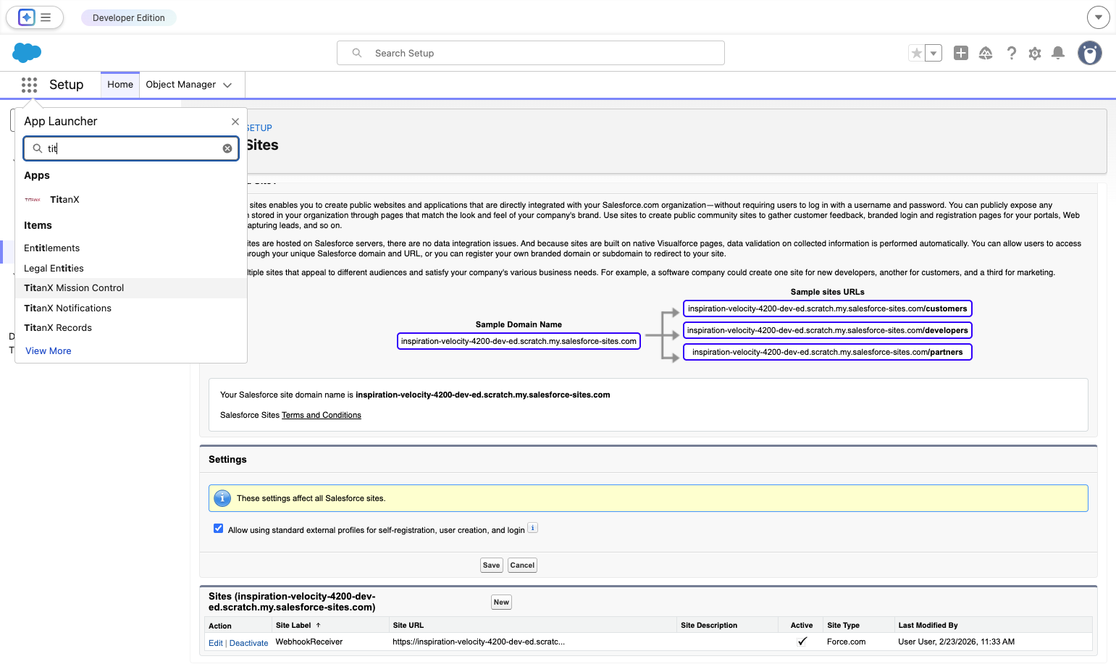Viewport: 1116px width, 672px height.
Task: Open the TitanX app
Action: coord(64,200)
